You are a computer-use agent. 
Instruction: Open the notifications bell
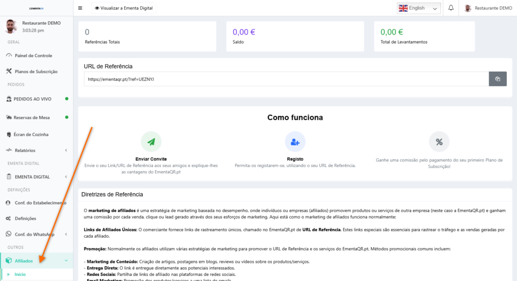point(451,8)
